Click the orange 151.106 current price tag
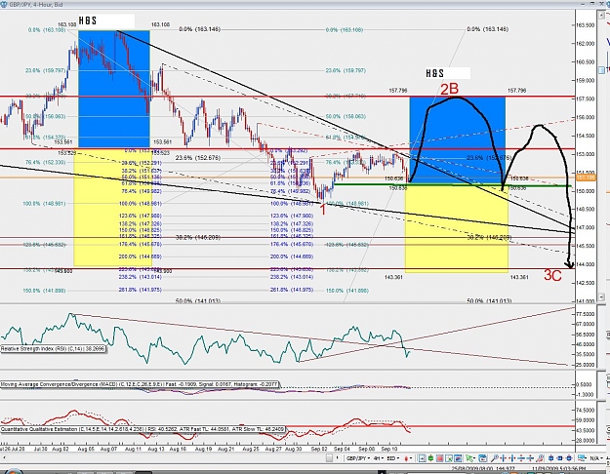The image size is (610, 474). click(585, 178)
